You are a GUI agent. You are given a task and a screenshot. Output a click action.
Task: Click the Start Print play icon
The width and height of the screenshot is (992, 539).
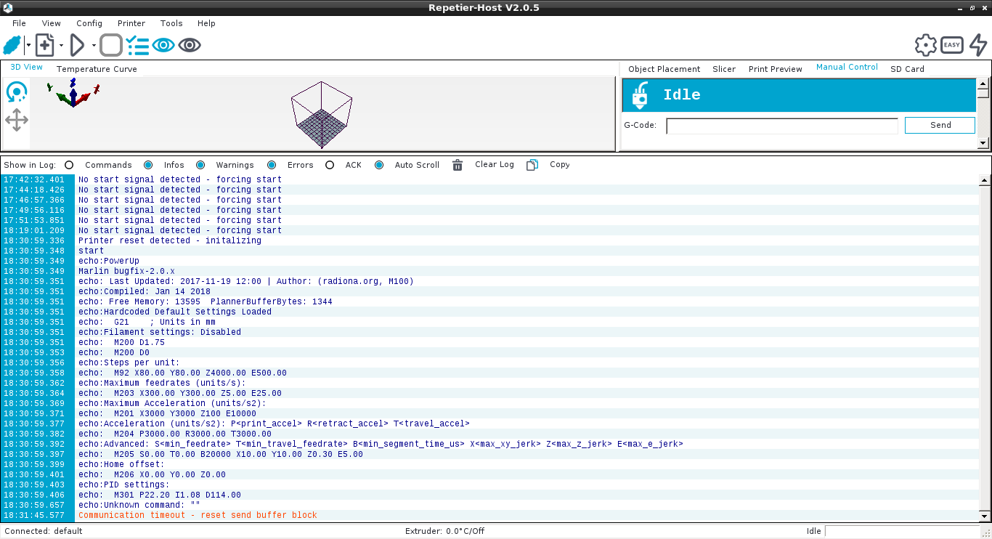click(x=77, y=45)
